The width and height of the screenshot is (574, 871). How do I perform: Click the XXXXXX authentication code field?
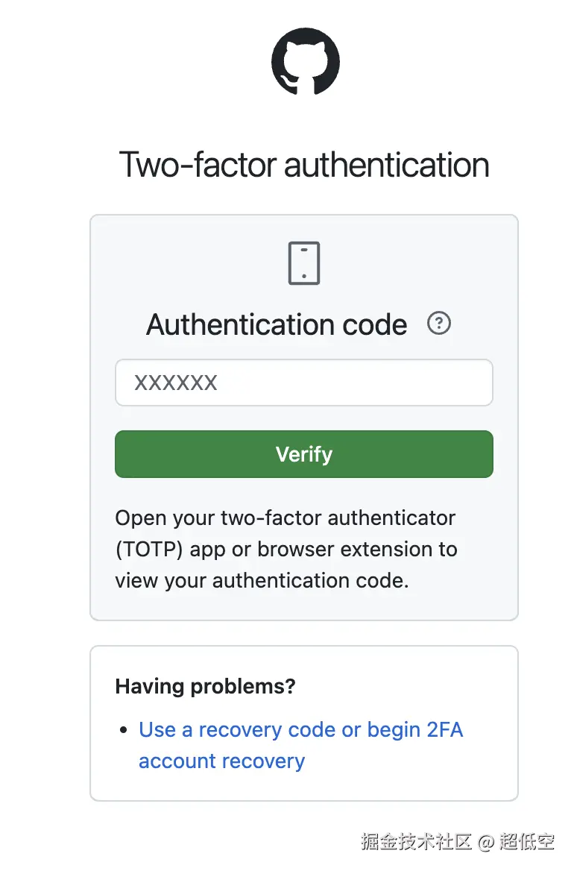tap(304, 383)
